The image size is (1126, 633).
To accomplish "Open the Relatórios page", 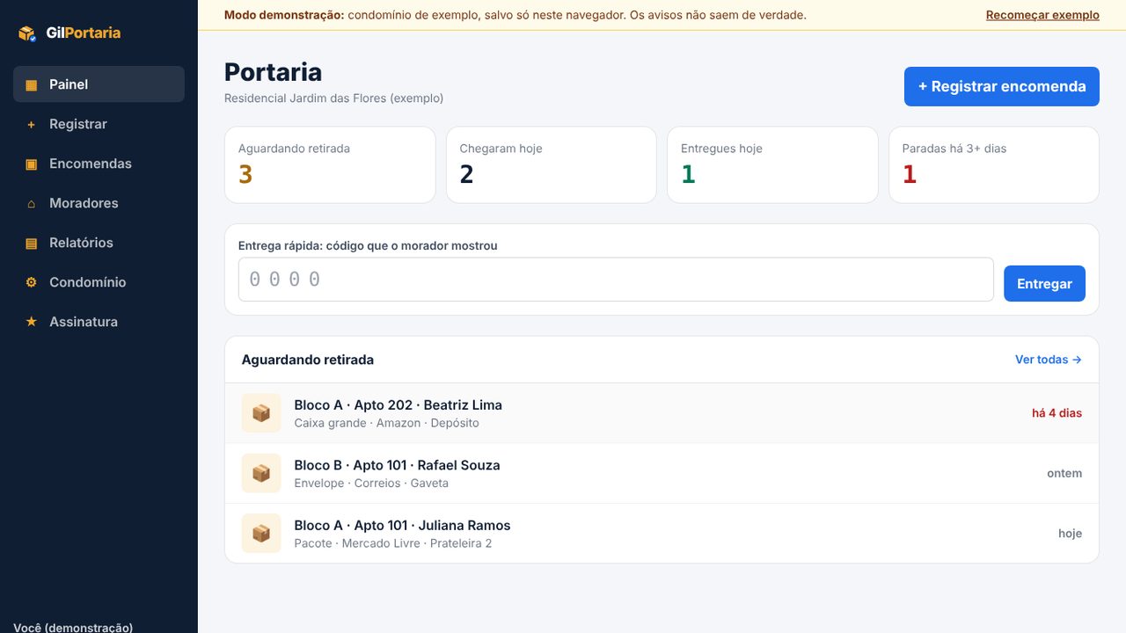I will pos(99,243).
